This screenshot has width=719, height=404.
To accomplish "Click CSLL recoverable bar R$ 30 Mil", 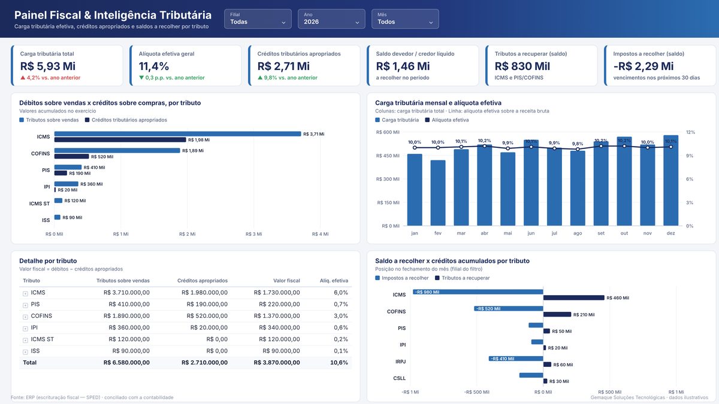I will 545,381.
